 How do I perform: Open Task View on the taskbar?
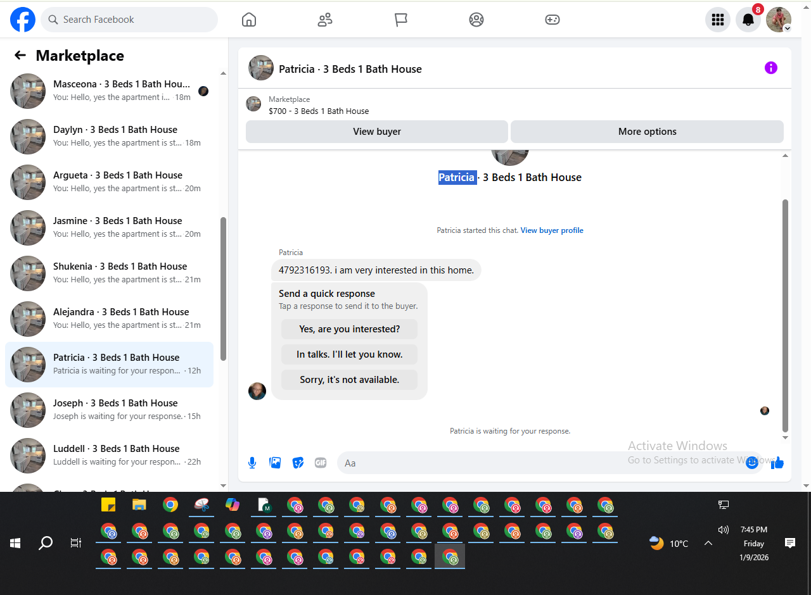click(76, 543)
